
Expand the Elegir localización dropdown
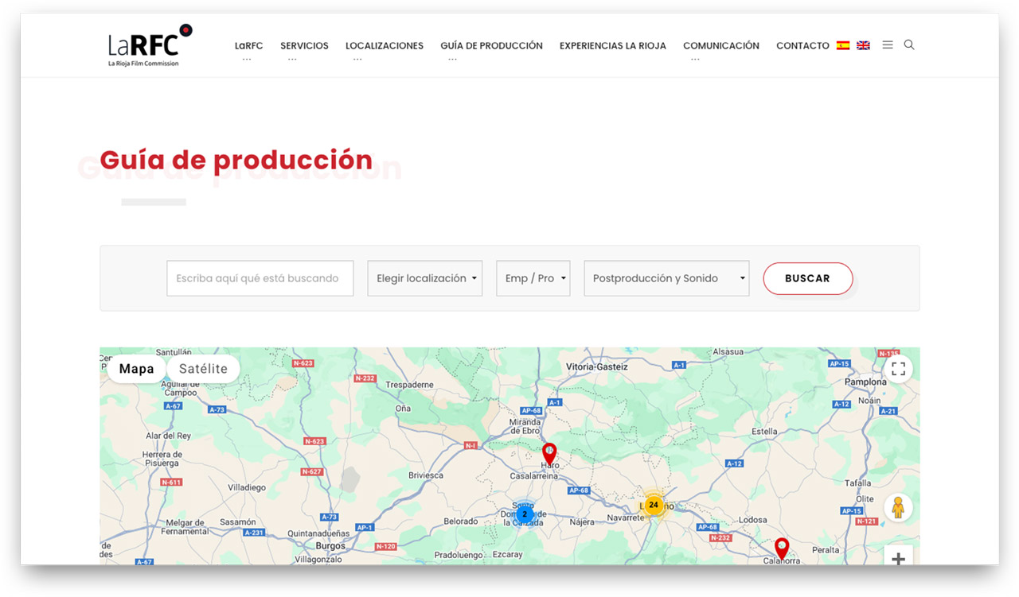(424, 278)
